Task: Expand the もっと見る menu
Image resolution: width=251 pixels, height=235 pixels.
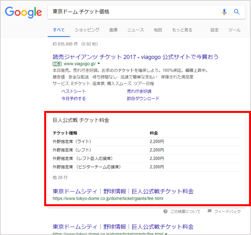Action: (x=182, y=30)
